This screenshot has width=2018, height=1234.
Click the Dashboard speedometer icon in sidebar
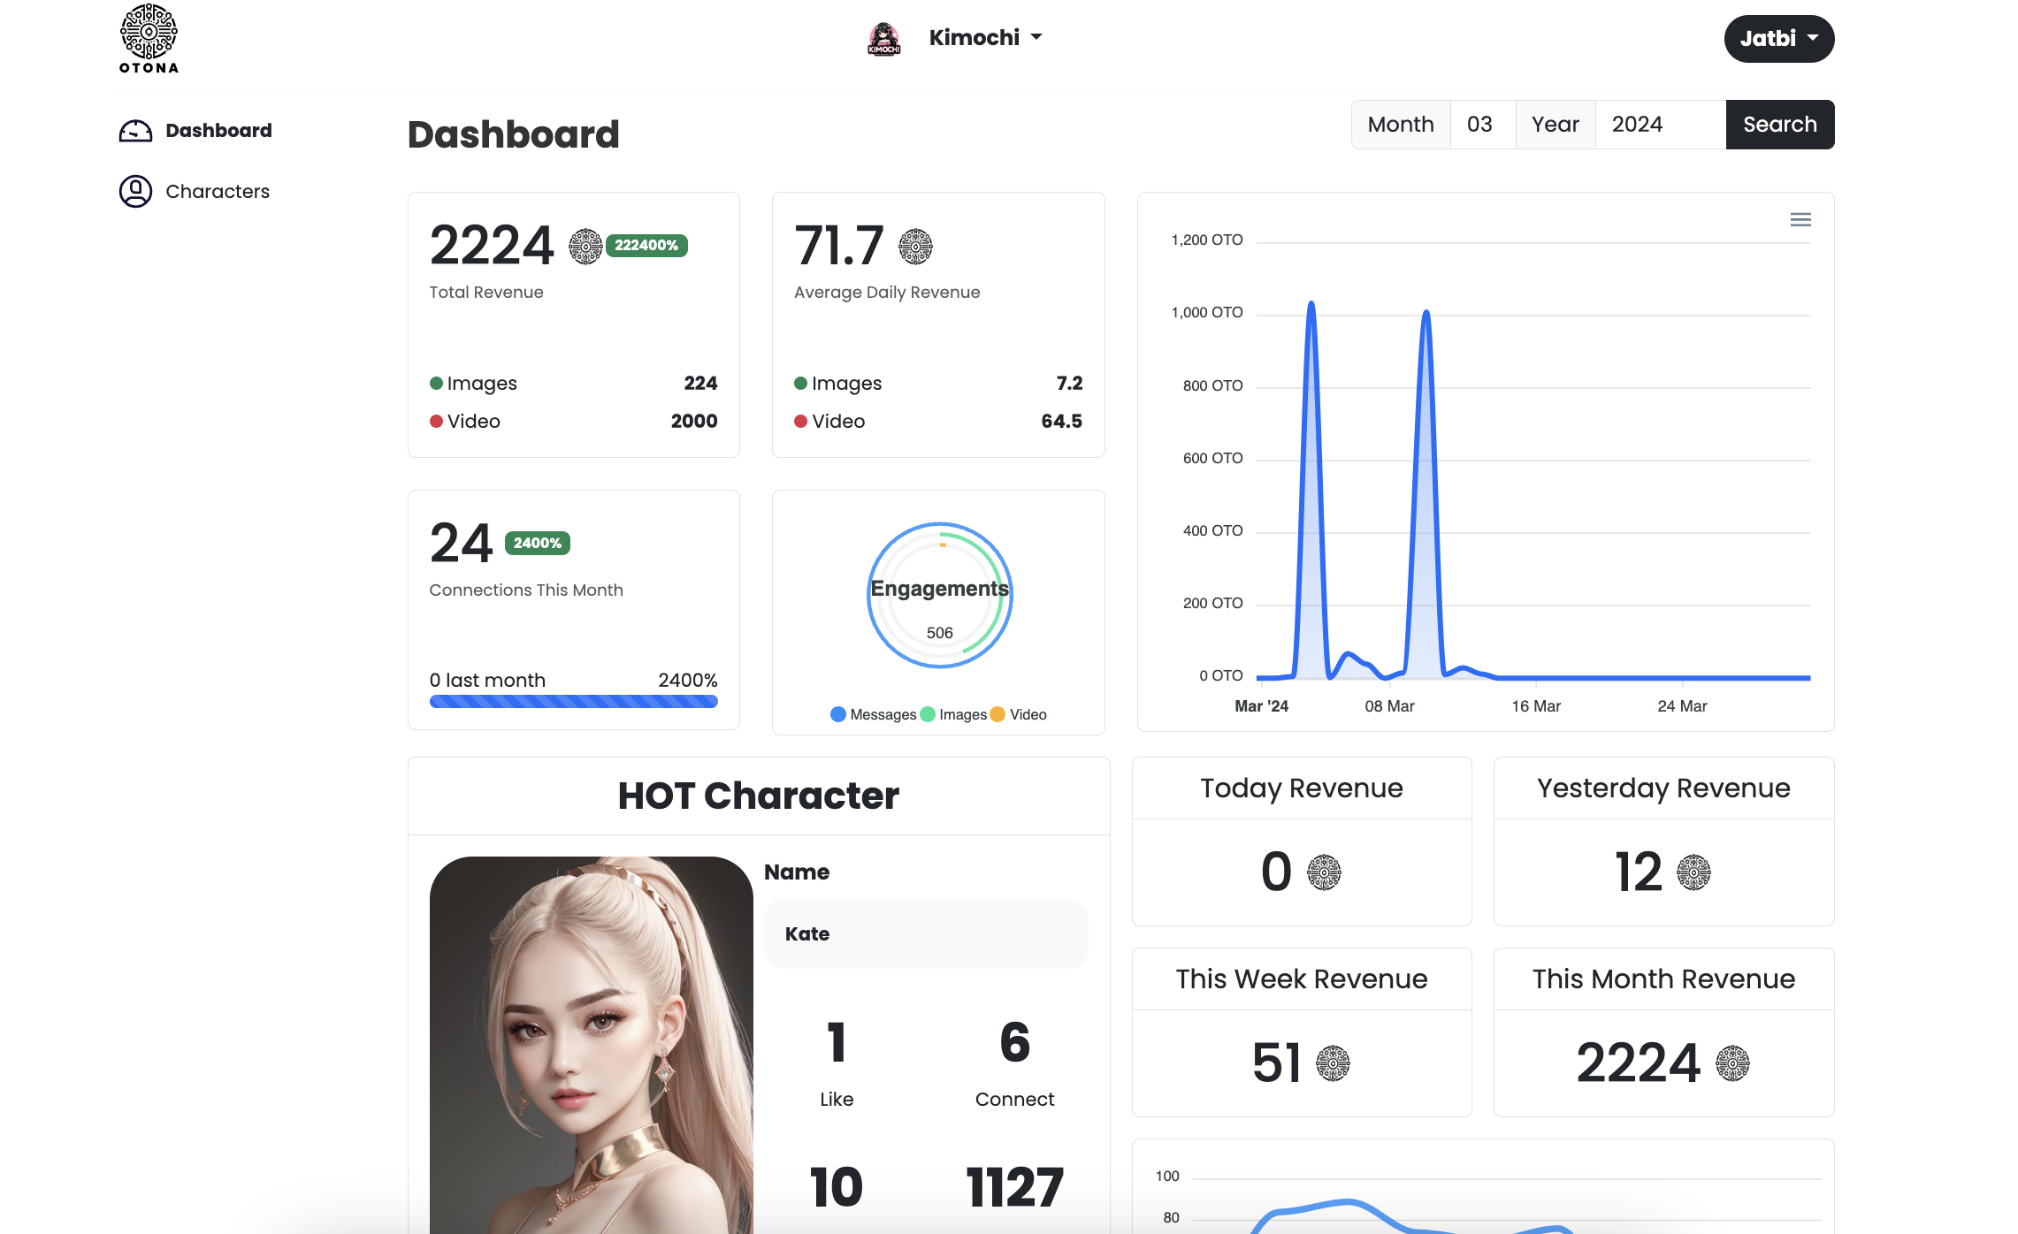click(135, 131)
